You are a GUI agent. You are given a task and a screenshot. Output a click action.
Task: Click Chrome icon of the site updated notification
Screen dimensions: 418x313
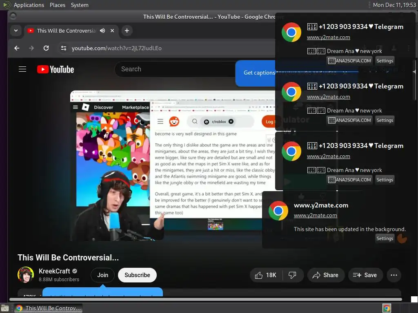[x=278, y=211]
